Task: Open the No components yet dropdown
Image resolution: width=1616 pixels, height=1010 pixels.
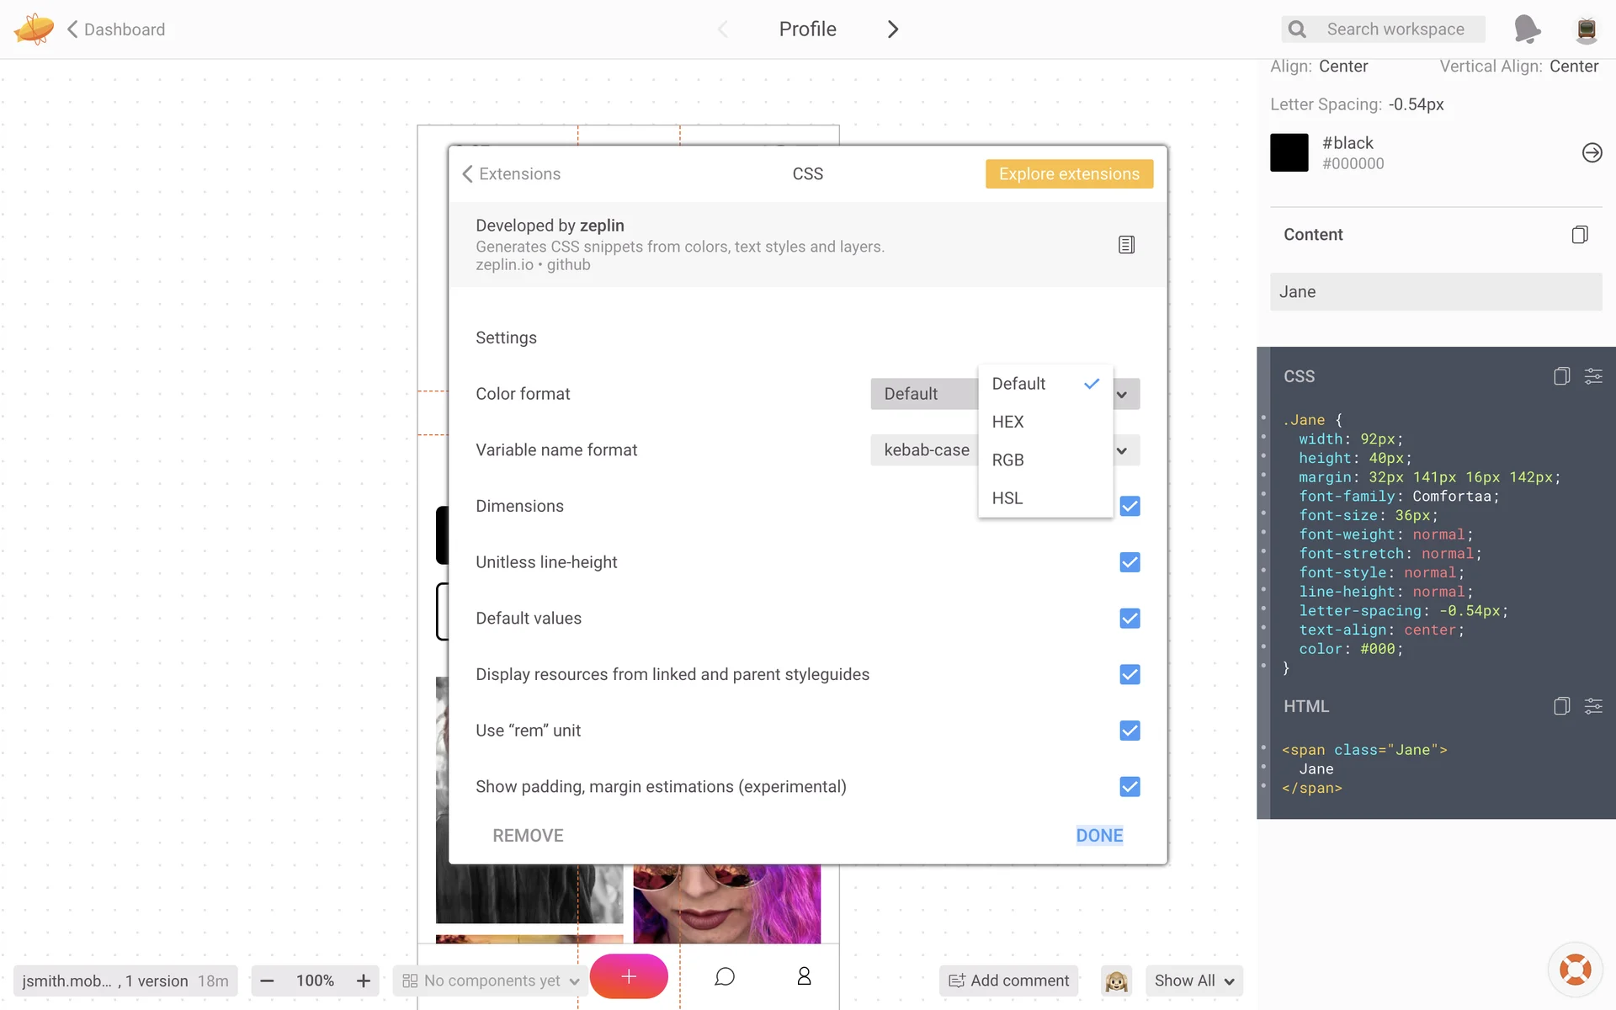Action: tap(492, 981)
